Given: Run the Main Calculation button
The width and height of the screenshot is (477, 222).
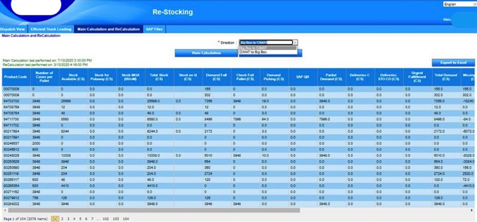Looking at the screenshot, I should [x=206, y=53].
